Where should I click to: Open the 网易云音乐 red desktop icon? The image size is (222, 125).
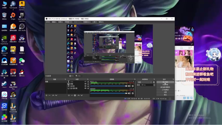pyautogui.click(x=13, y=39)
